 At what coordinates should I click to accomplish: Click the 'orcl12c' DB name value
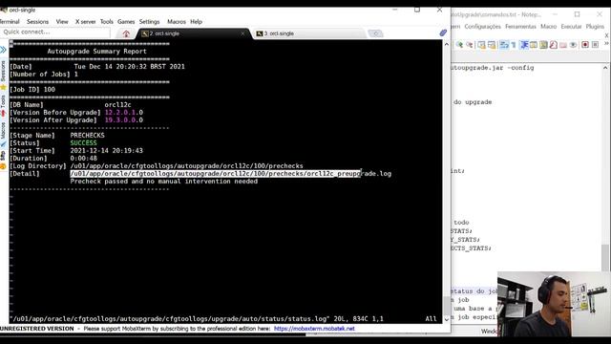(x=117, y=105)
